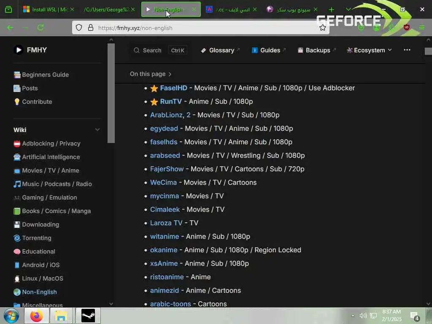Open Glossary in top navigation
This screenshot has width=432, height=324.
point(220,50)
